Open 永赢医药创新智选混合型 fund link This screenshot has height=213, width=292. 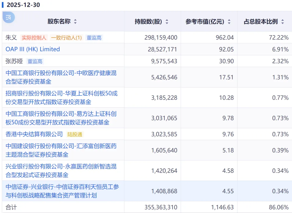pyautogui.click(x=61, y=171)
